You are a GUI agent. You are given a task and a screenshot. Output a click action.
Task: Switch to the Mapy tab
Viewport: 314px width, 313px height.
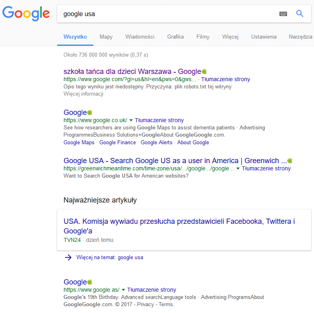[x=106, y=37]
